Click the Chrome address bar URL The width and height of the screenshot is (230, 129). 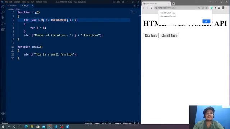(x=167, y=8)
